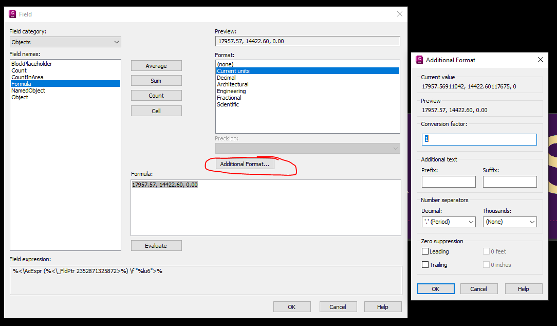Click Help on the Additional Format dialog
Screen dimensions: 557x326
point(523,288)
